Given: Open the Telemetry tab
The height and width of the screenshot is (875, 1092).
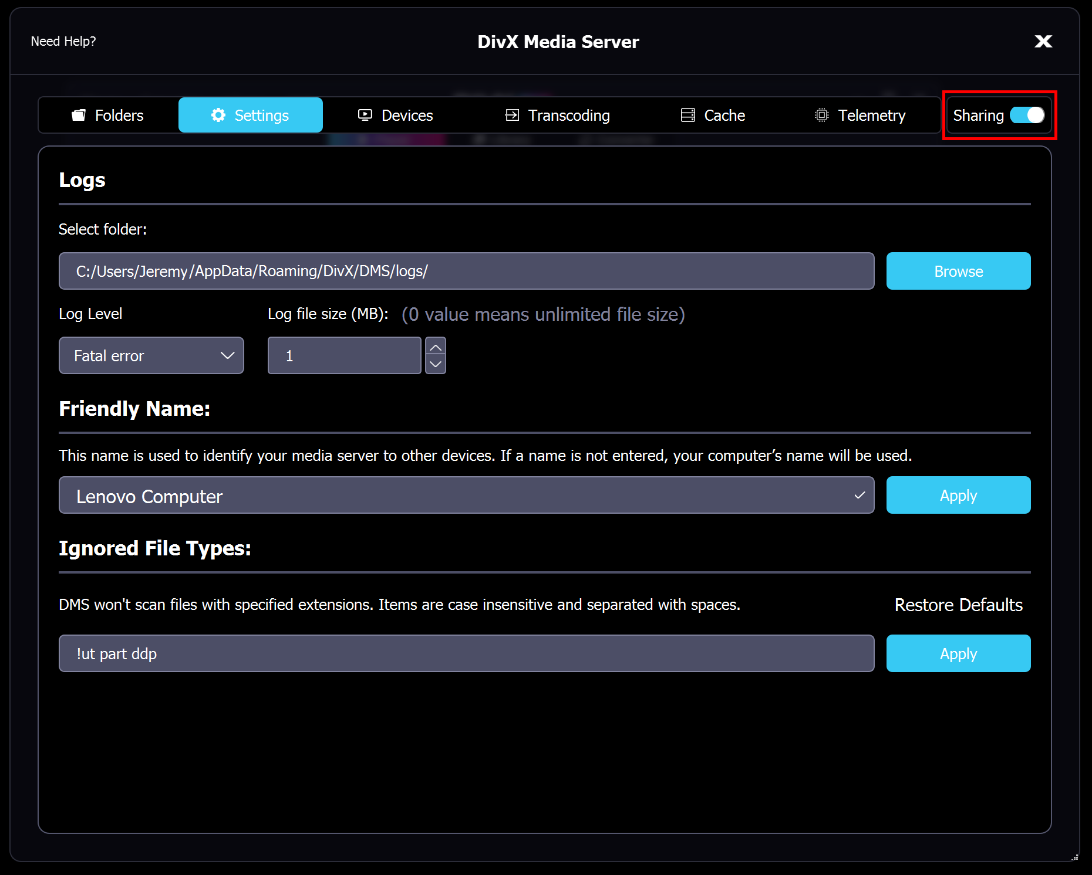Looking at the screenshot, I should [860, 116].
